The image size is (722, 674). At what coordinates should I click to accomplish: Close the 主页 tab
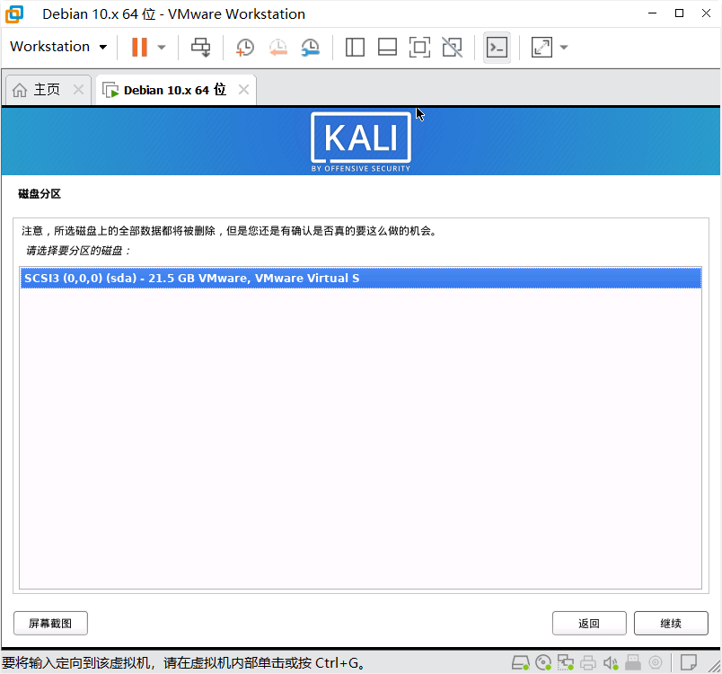coord(79,89)
